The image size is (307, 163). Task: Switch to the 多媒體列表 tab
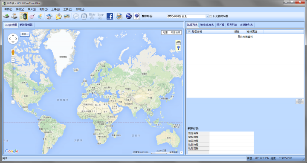point(246,25)
